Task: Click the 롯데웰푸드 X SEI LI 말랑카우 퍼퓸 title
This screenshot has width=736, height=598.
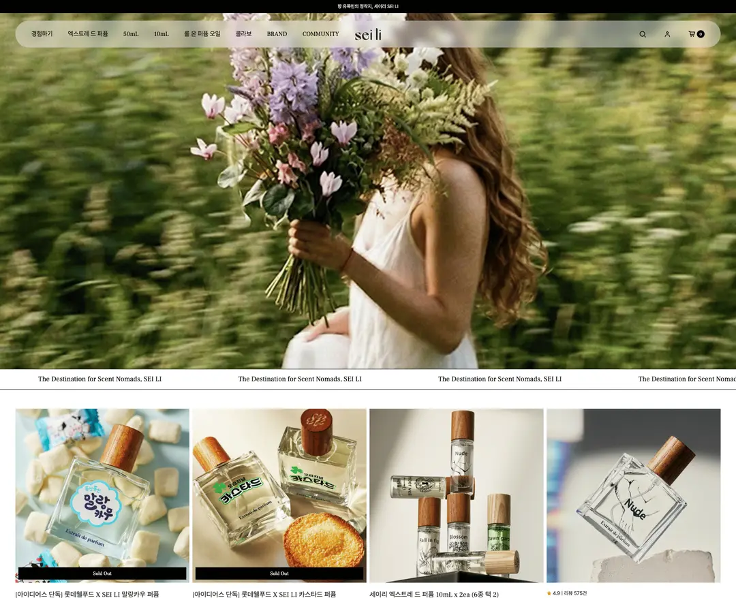Action: (x=87, y=594)
